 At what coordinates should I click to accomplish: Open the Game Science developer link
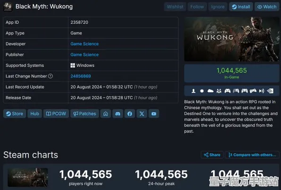tap(84, 44)
